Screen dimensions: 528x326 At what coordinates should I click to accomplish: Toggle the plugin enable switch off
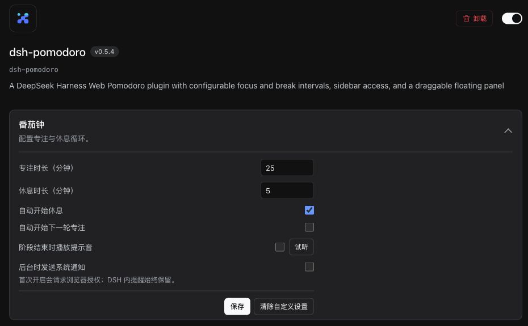512,19
